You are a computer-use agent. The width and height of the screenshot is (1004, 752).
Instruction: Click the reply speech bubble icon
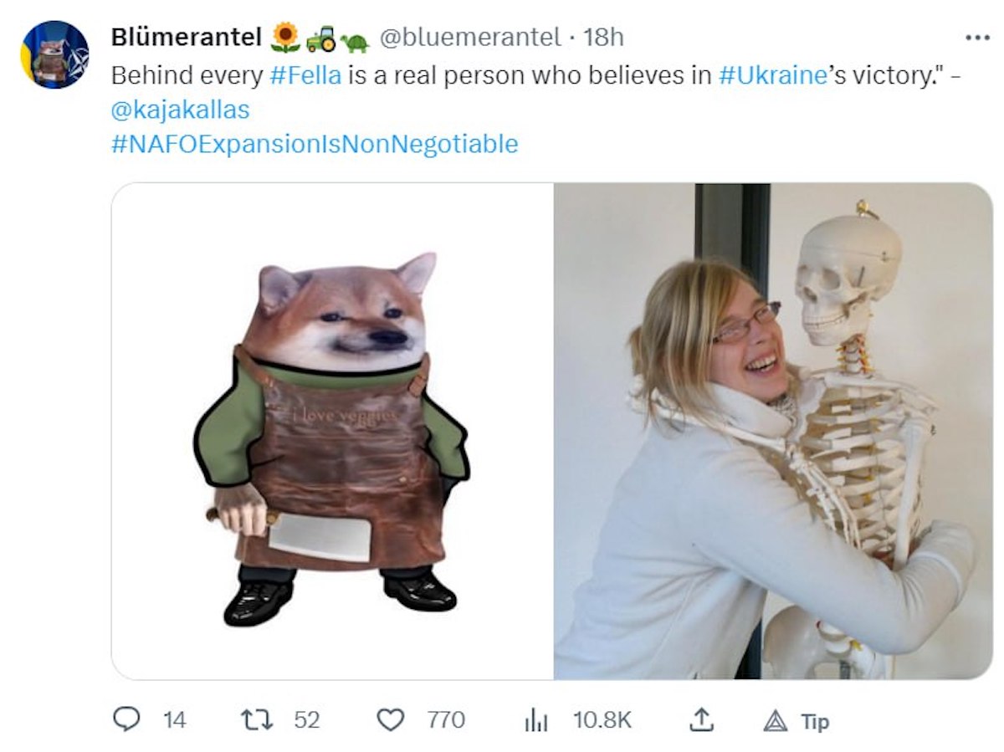(x=125, y=719)
